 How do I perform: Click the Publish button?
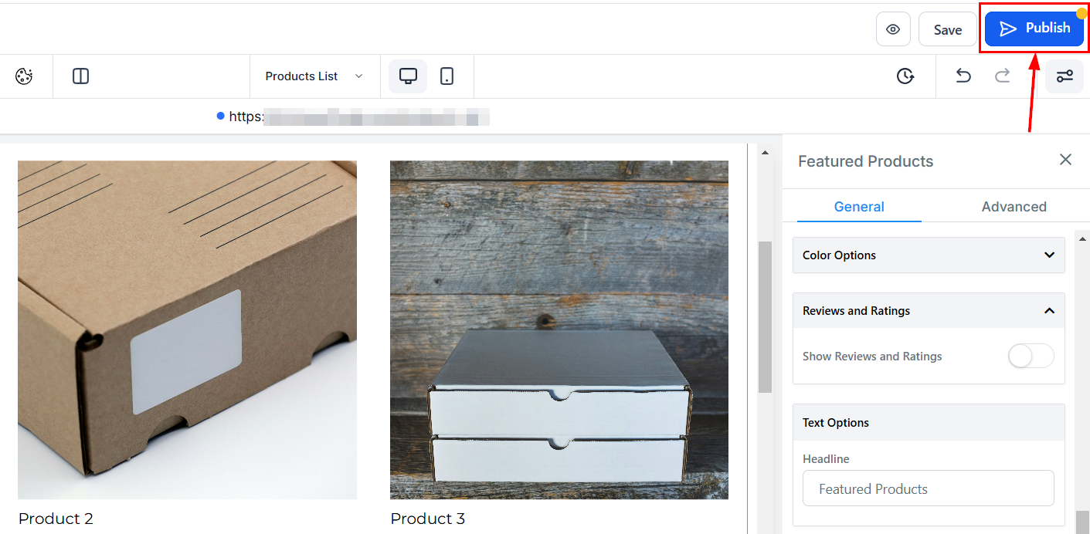tap(1034, 29)
